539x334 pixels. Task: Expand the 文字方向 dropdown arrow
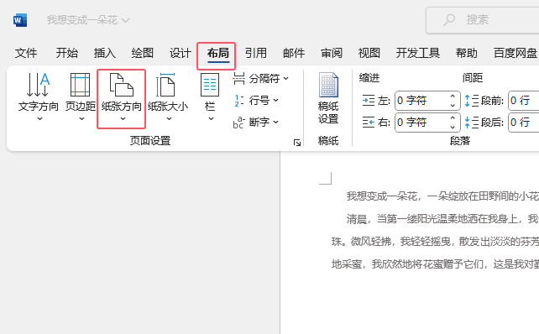[39, 119]
